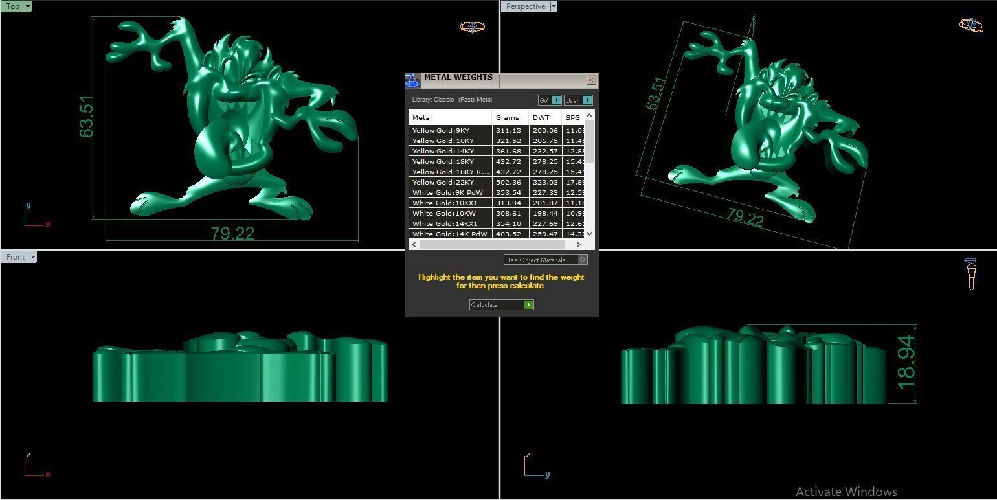Toggle the User switch in Metal Weights

[587, 100]
